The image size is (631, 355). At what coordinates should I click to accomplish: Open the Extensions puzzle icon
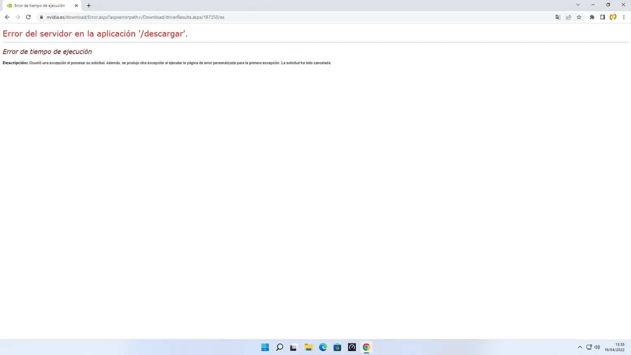[592, 17]
